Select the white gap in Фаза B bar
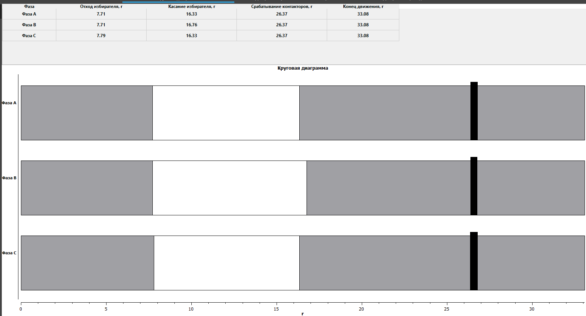 pos(229,188)
